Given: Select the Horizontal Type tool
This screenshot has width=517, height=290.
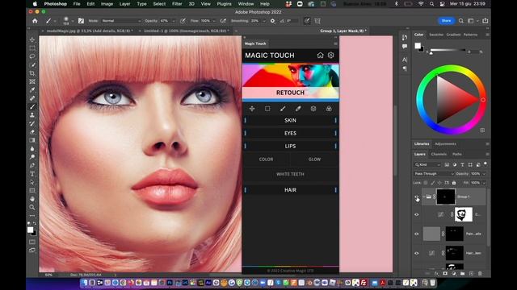Looking at the screenshot, I should 32,174.
